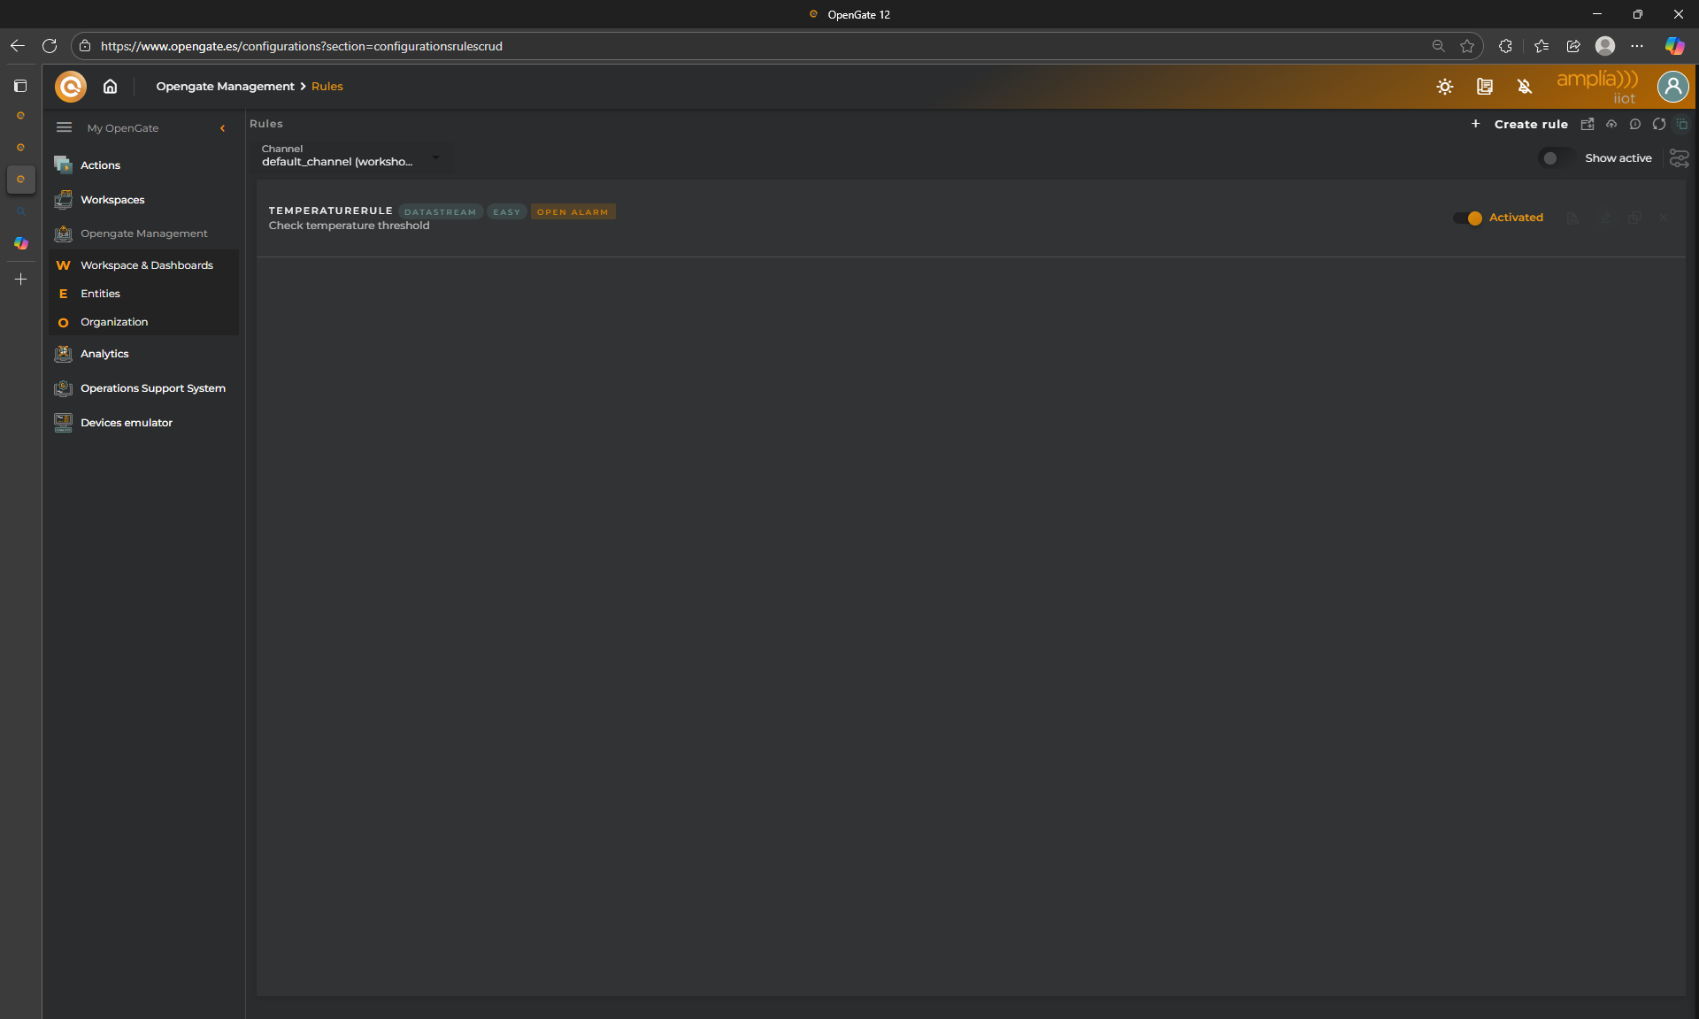The width and height of the screenshot is (1699, 1019).
Task: Click the Create rule button
Action: 1530,124
